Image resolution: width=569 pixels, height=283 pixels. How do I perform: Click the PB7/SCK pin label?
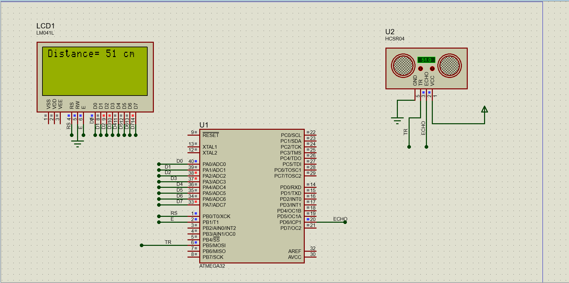[213, 257]
